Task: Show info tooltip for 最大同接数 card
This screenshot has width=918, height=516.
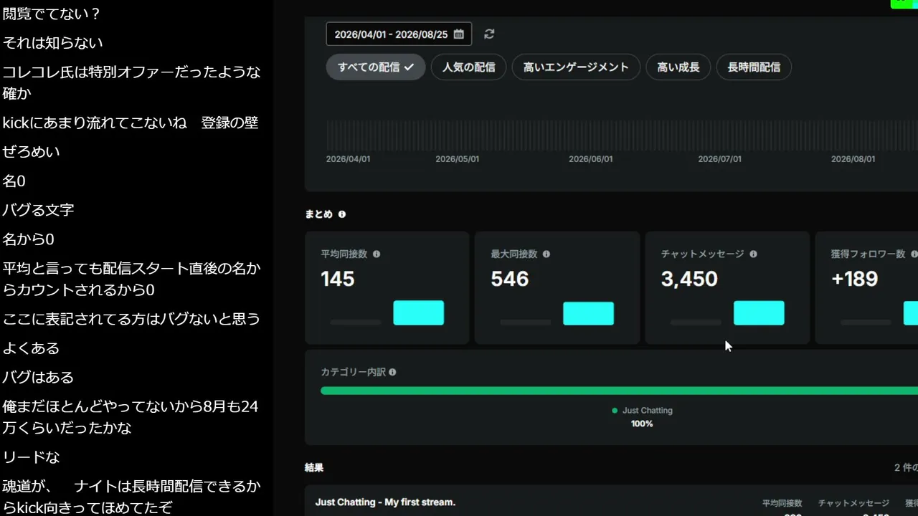Action: pos(546,254)
